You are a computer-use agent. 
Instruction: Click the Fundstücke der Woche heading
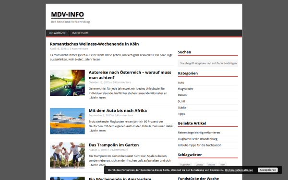(x=198, y=179)
